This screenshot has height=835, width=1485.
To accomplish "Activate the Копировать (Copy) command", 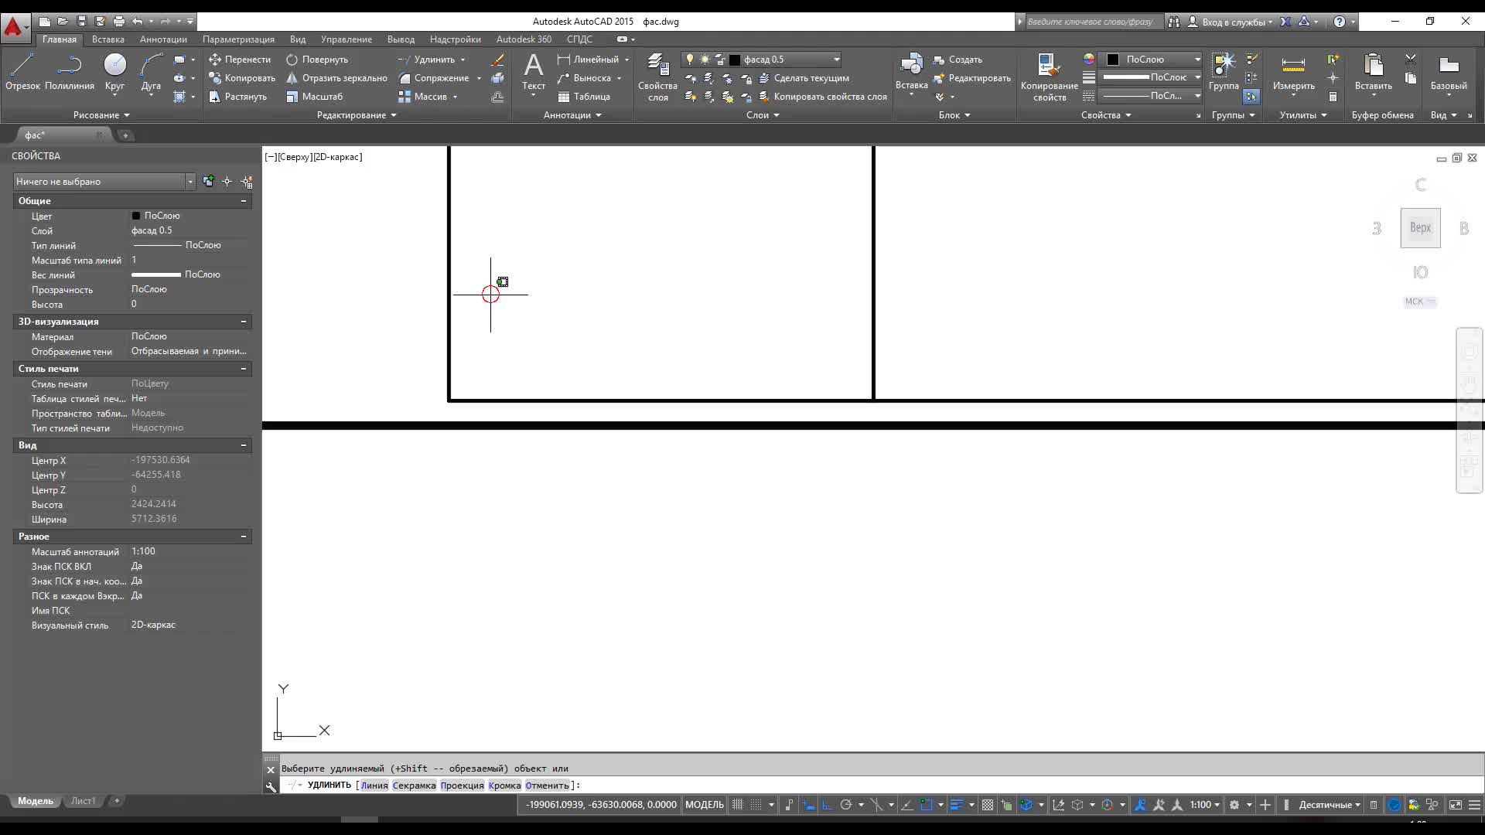I will (x=242, y=78).
